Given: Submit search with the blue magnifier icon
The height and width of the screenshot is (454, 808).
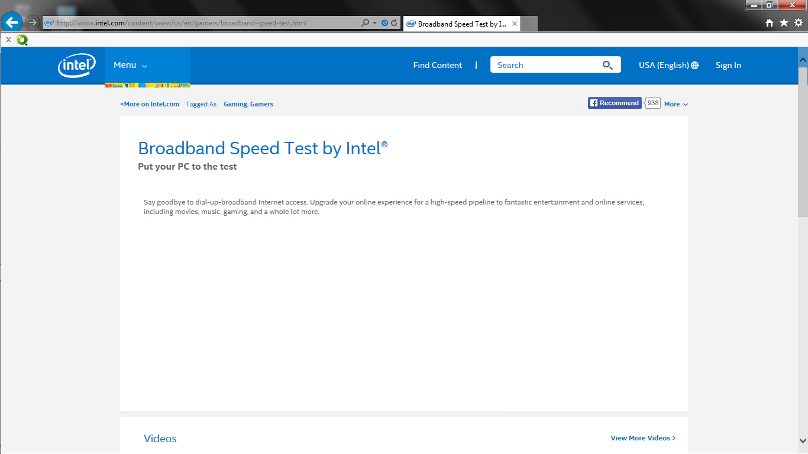Looking at the screenshot, I should [607, 65].
